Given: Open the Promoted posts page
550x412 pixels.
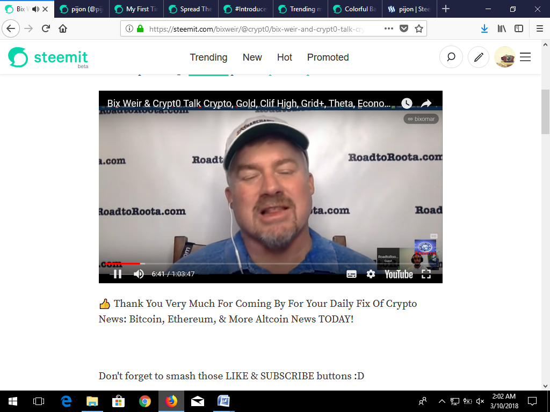Looking at the screenshot, I should (x=328, y=57).
